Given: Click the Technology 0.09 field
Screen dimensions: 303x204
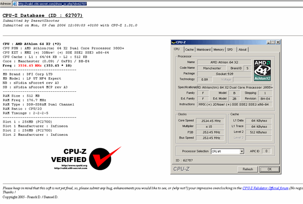Looking at the screenshot, I should (205, 80).
